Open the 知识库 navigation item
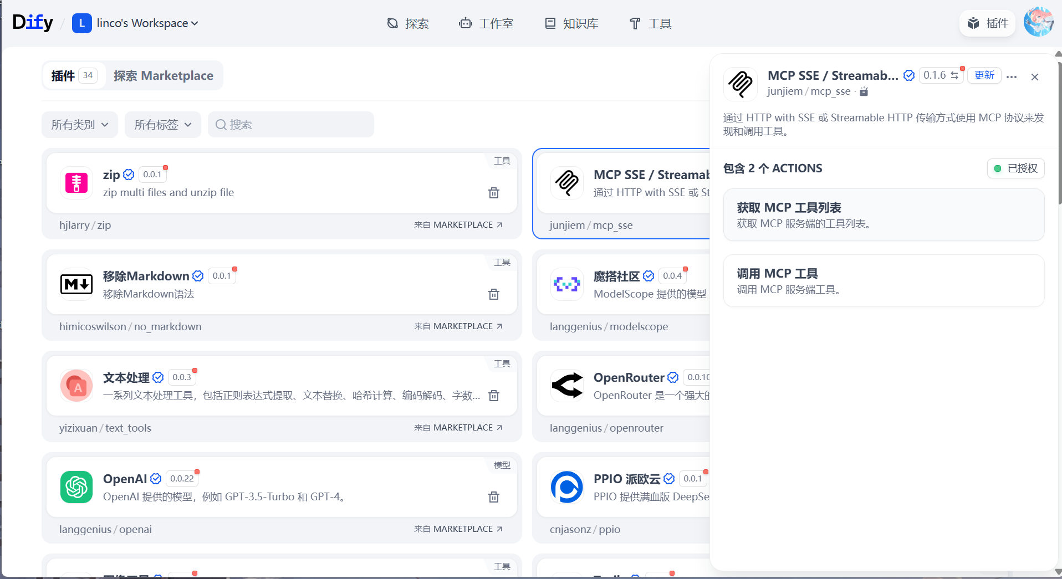This screenshot has width=1062, height=579. coord(571,23)
